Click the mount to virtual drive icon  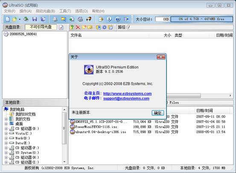point(80,19)
